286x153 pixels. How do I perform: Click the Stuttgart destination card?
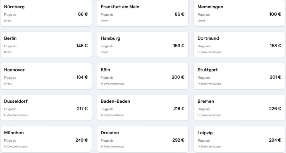(x=239, y=76)
